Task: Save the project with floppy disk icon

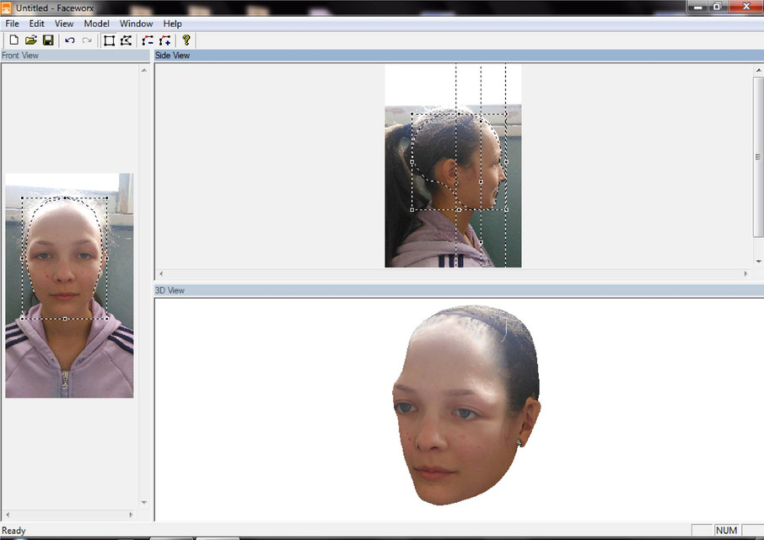Action: 48,40
